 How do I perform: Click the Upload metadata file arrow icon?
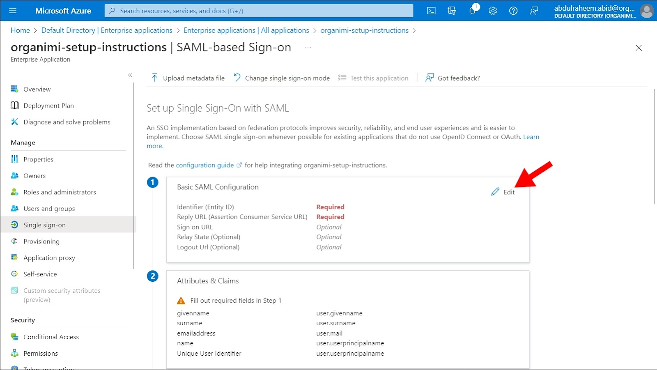pyautogui.click(x=154, y=78)
